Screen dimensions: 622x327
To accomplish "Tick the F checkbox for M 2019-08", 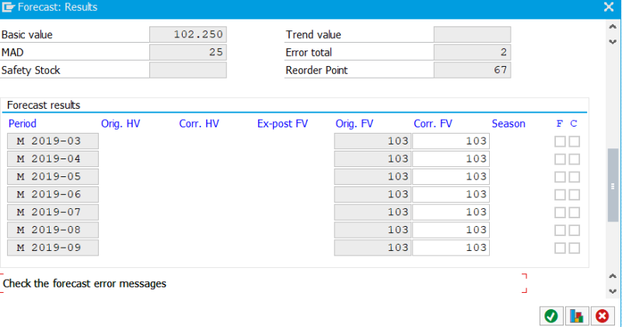I will coord(560,230).
